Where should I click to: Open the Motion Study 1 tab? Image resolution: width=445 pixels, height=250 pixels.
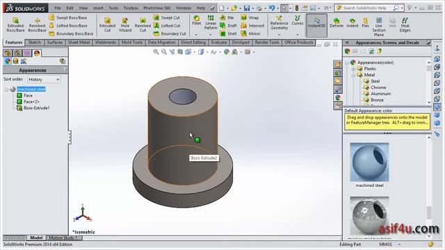point(63,237)
